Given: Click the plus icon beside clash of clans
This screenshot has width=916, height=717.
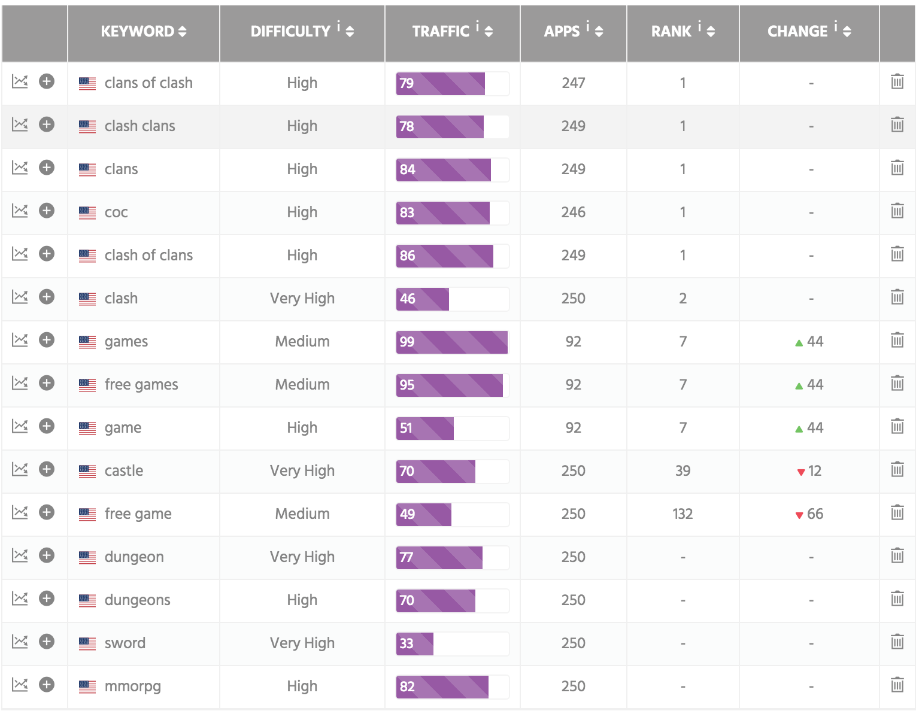Looking at the screenshot, I should tap(47, 254).
